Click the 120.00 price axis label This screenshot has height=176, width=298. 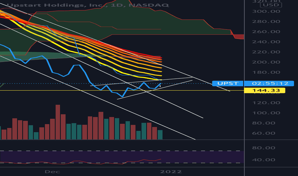click(266, 103)
